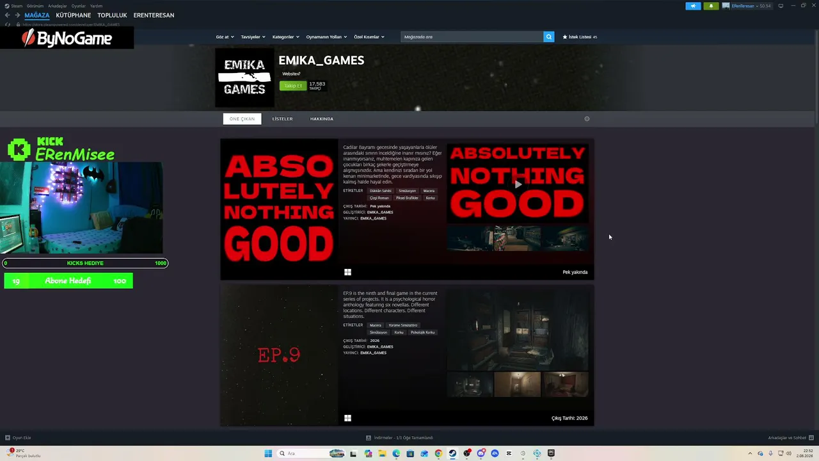The image size is (819, 461).
Task: Click the volume speaker tray icon
Action: (x=790, y=453)
